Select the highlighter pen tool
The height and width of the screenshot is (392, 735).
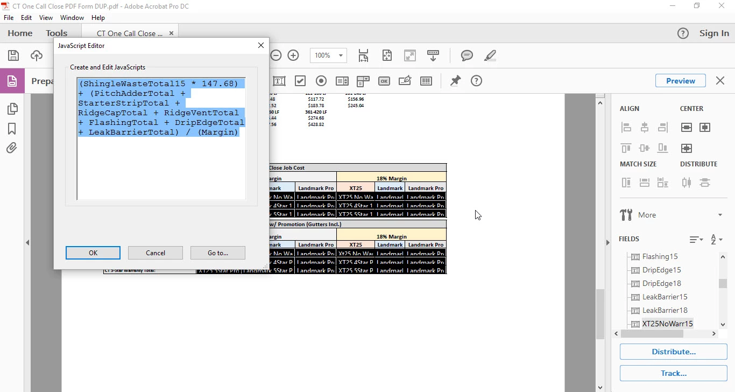click(490, 55)
